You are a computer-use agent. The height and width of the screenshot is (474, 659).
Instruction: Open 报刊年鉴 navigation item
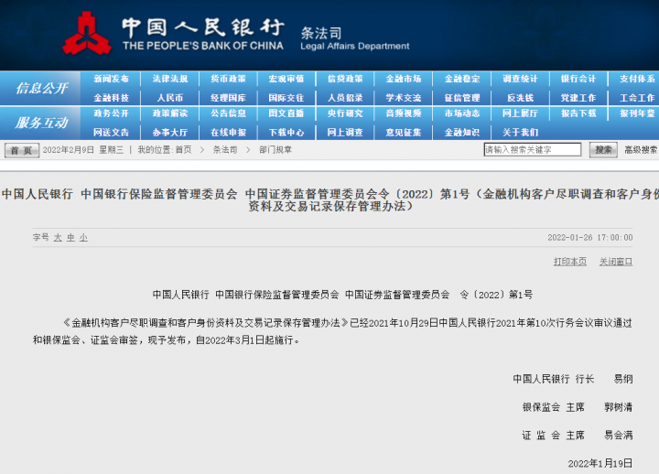pos(637,113)
